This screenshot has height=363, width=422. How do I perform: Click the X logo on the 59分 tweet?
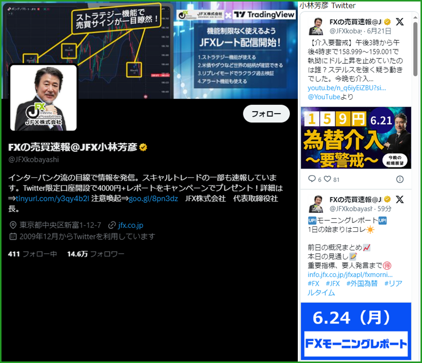coord(400,199)
